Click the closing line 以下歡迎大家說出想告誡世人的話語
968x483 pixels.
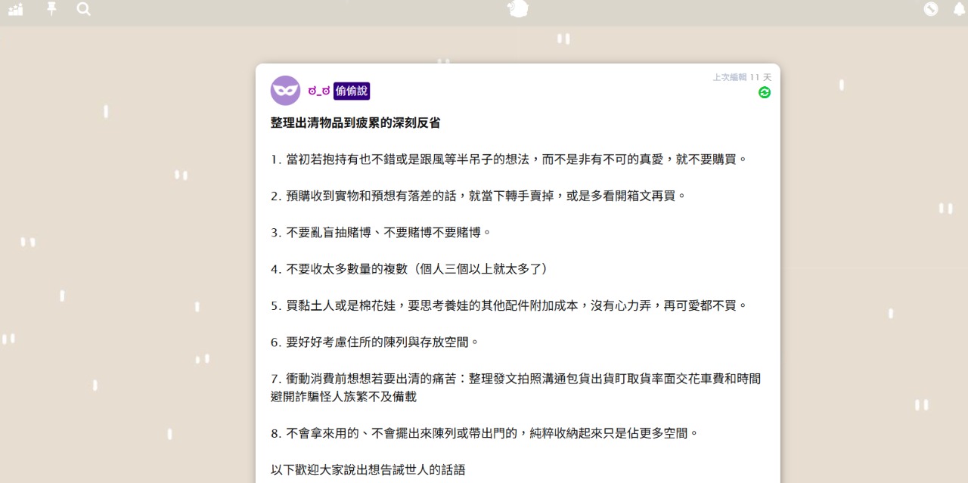(368, 469)
